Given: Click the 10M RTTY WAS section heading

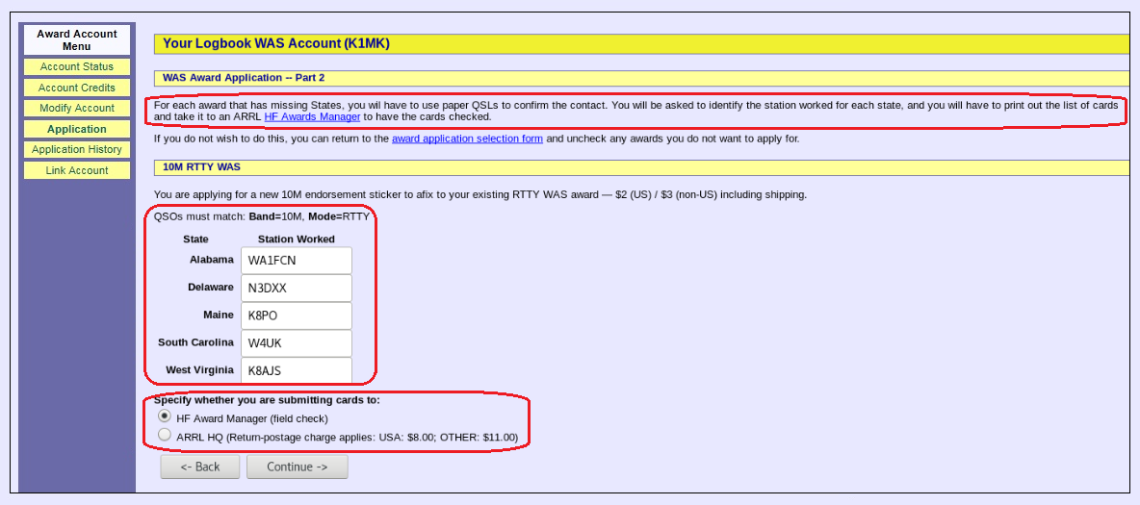Looking at the screenshot, I should (201, 167).
